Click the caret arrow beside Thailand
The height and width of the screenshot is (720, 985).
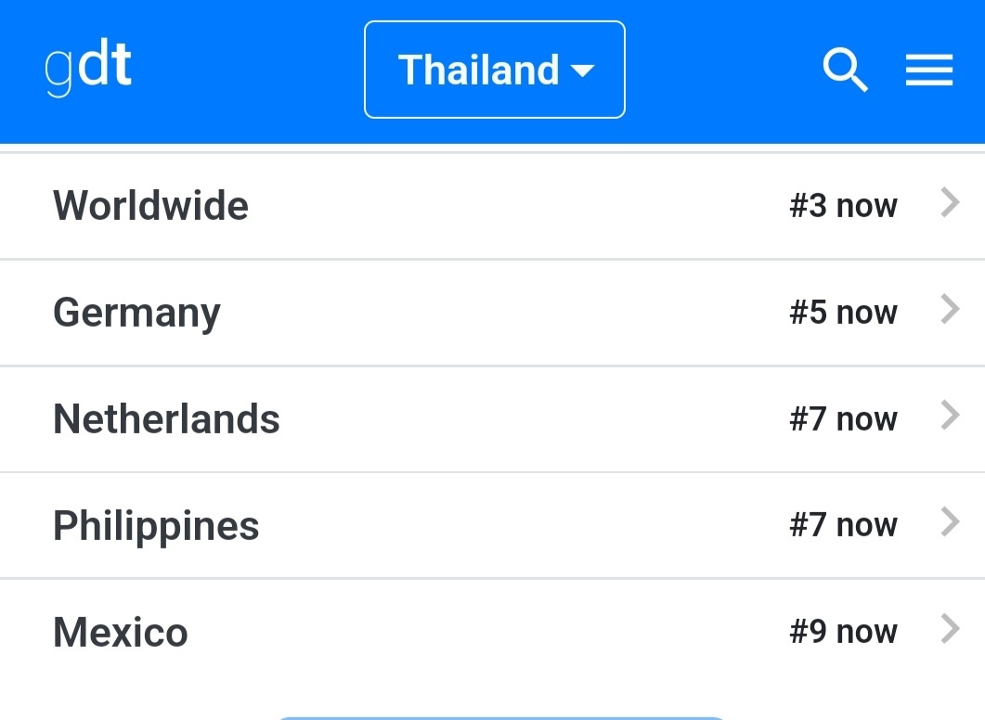coord(582,70)
